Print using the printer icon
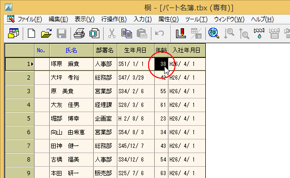The height and width of the screenshot is (178, 290). [79, 33]
